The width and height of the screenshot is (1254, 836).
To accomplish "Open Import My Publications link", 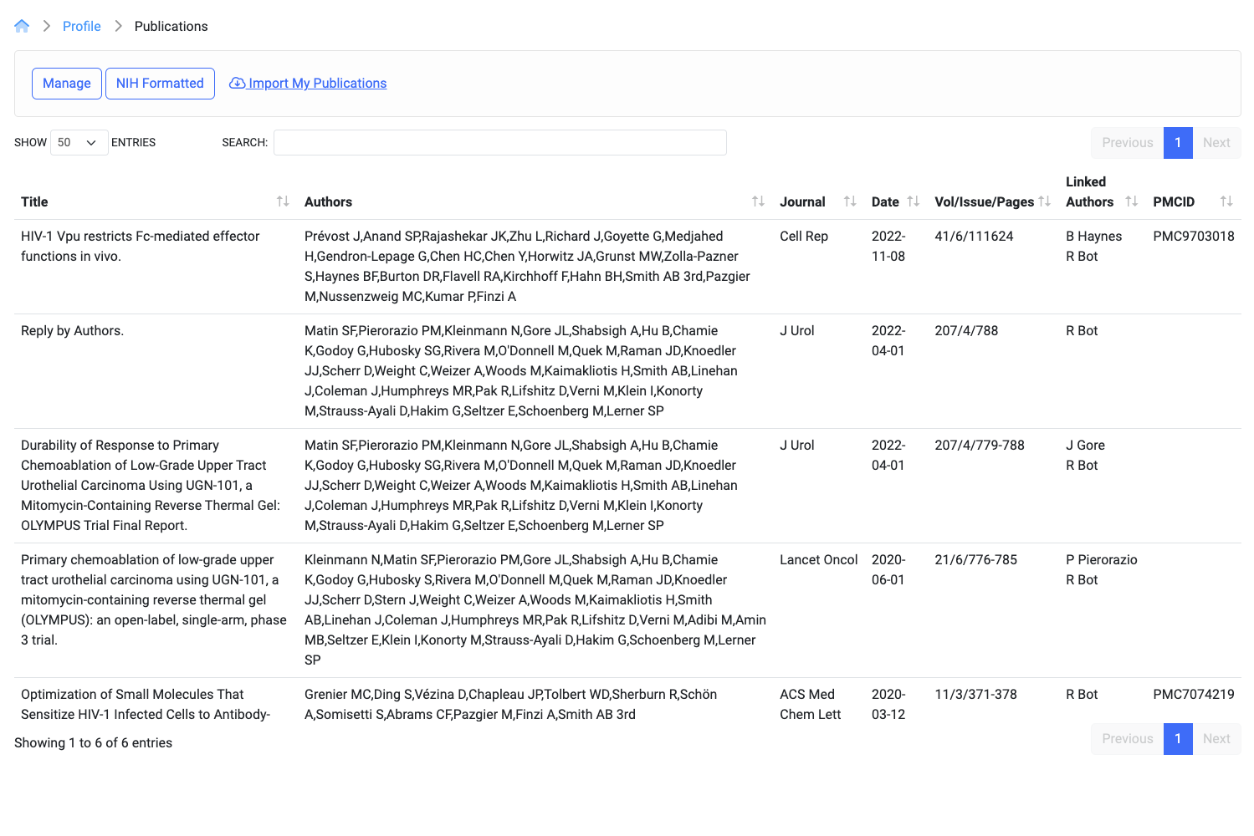I will pyautogui.click(x=308, y=84).
